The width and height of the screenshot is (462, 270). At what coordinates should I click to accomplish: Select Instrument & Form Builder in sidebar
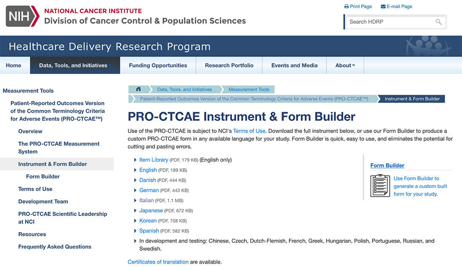pos(52,164)
